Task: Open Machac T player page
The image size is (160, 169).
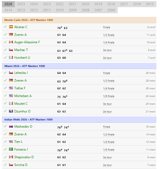Action: 21,50
